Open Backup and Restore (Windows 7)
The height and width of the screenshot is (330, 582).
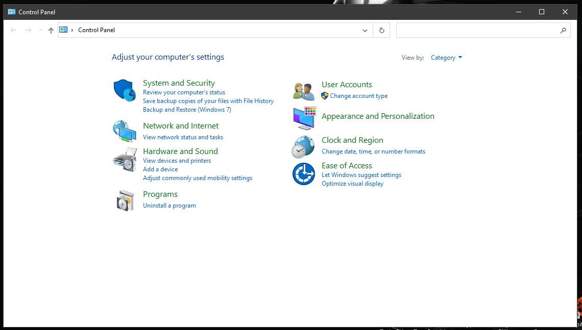(x=187, y=110)
